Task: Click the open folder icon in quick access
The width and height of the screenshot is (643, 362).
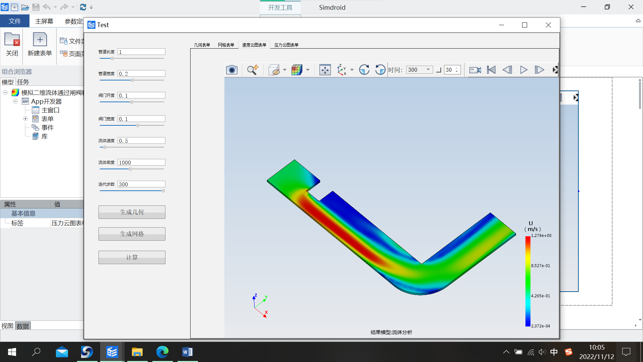Action: coord(25,7)
